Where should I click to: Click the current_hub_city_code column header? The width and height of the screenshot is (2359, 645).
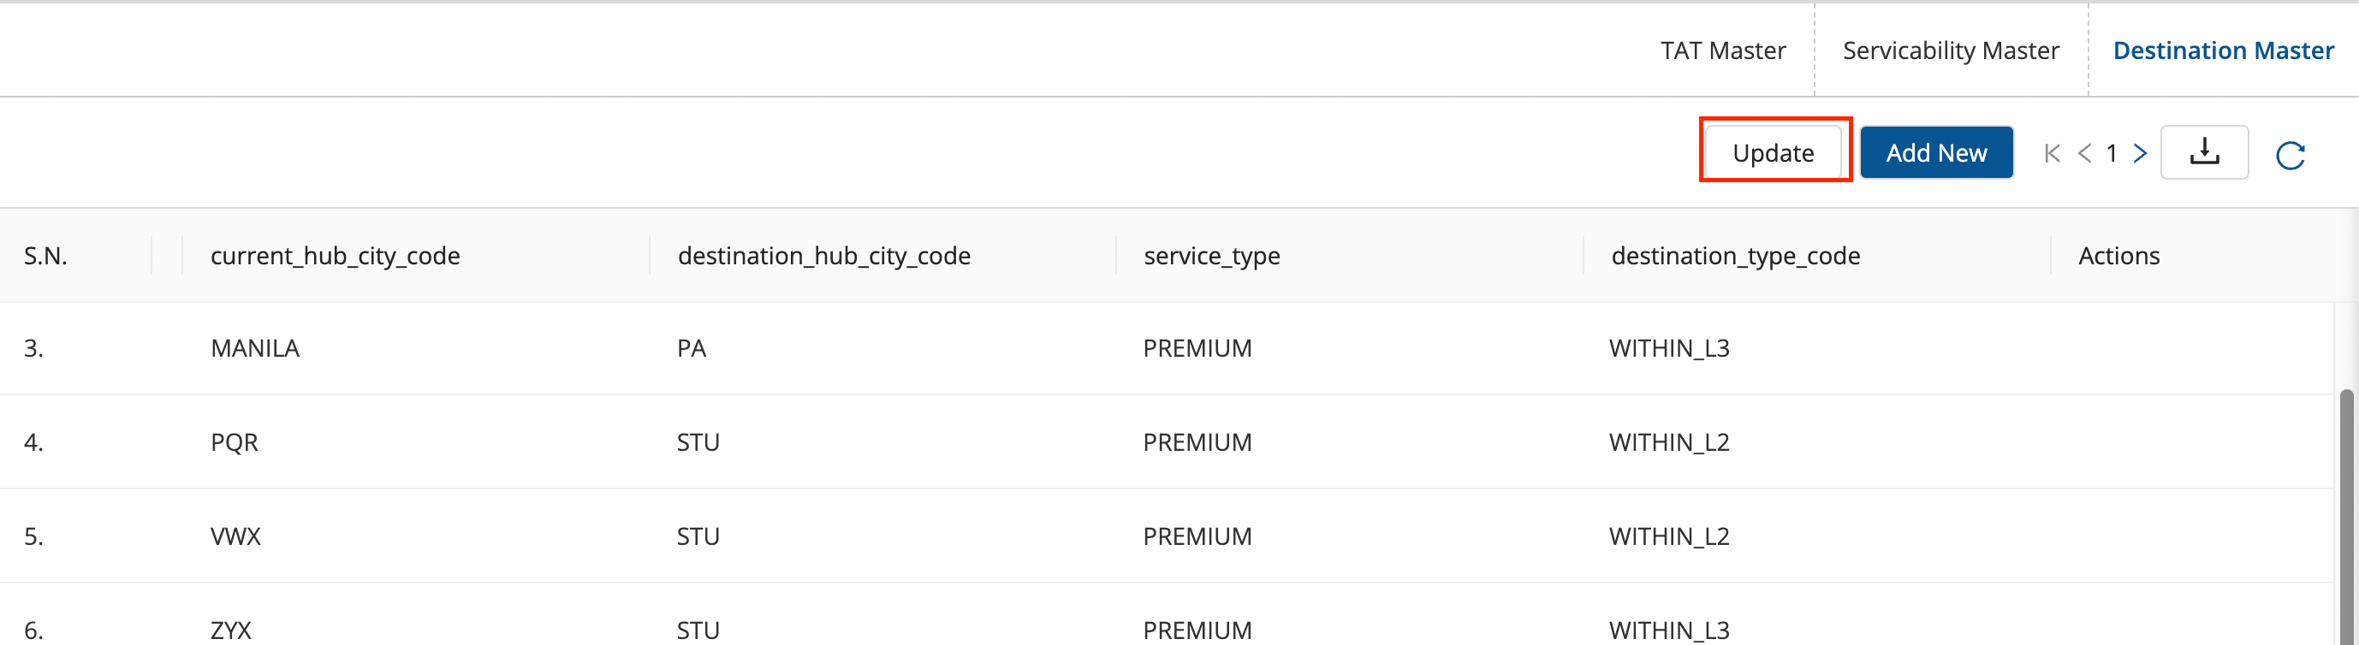336,255
